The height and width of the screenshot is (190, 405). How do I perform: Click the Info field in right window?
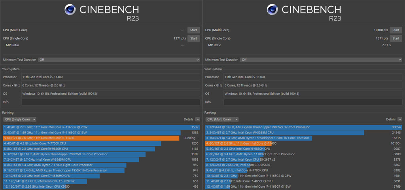tap(313, 102)
